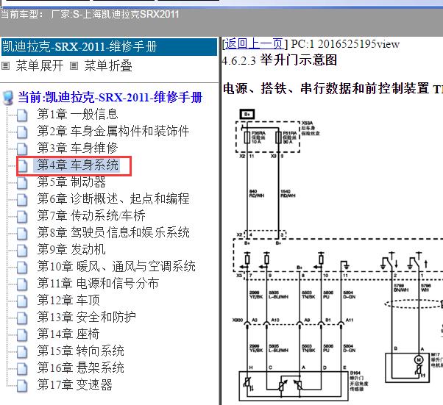Click the B+ power symbol in diagram

click(247, 115)
